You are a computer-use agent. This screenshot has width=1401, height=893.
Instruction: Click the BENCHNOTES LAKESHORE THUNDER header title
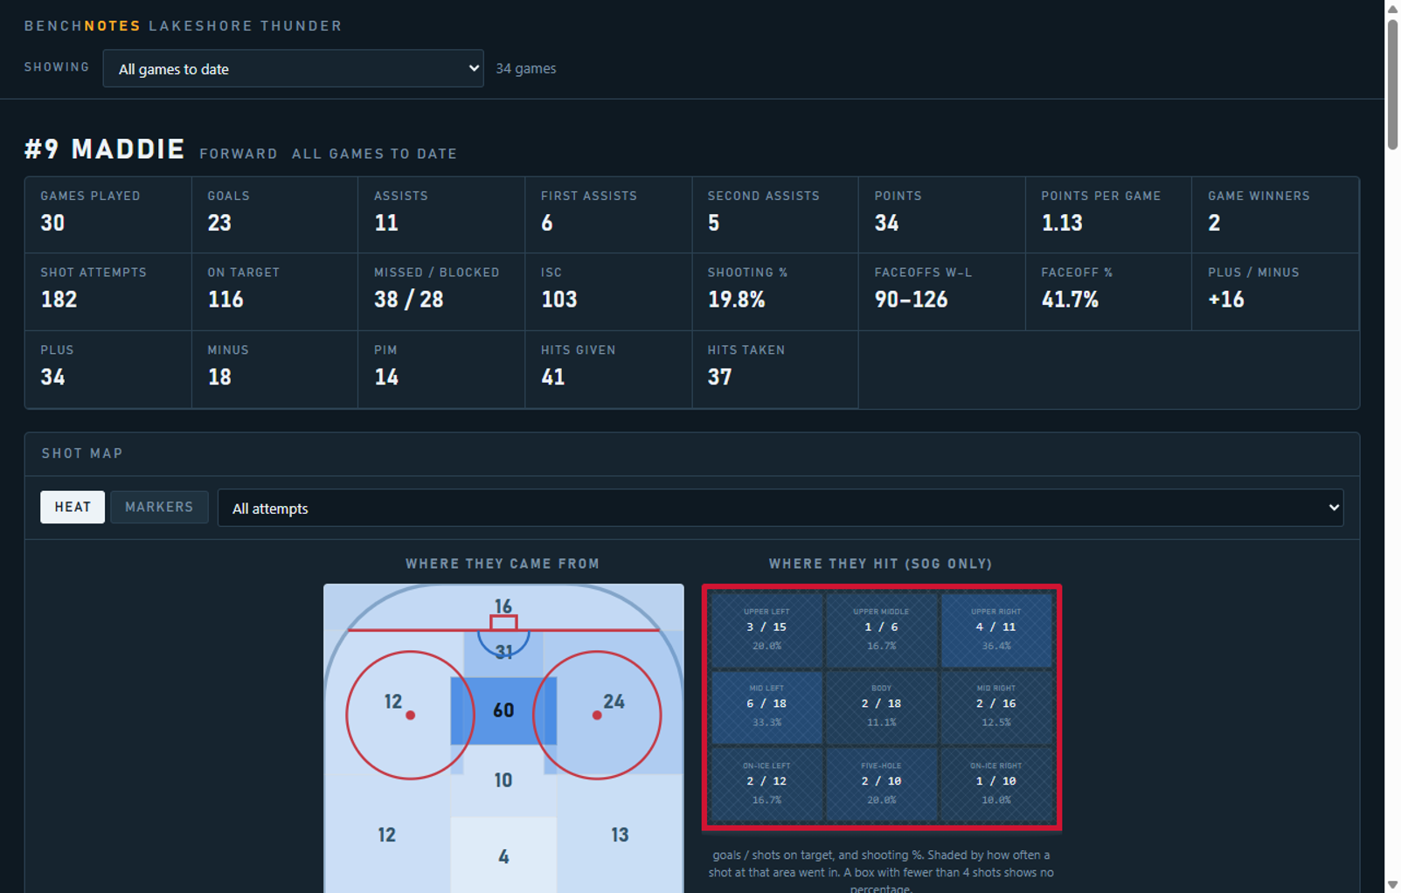click(x=184, y=26)
